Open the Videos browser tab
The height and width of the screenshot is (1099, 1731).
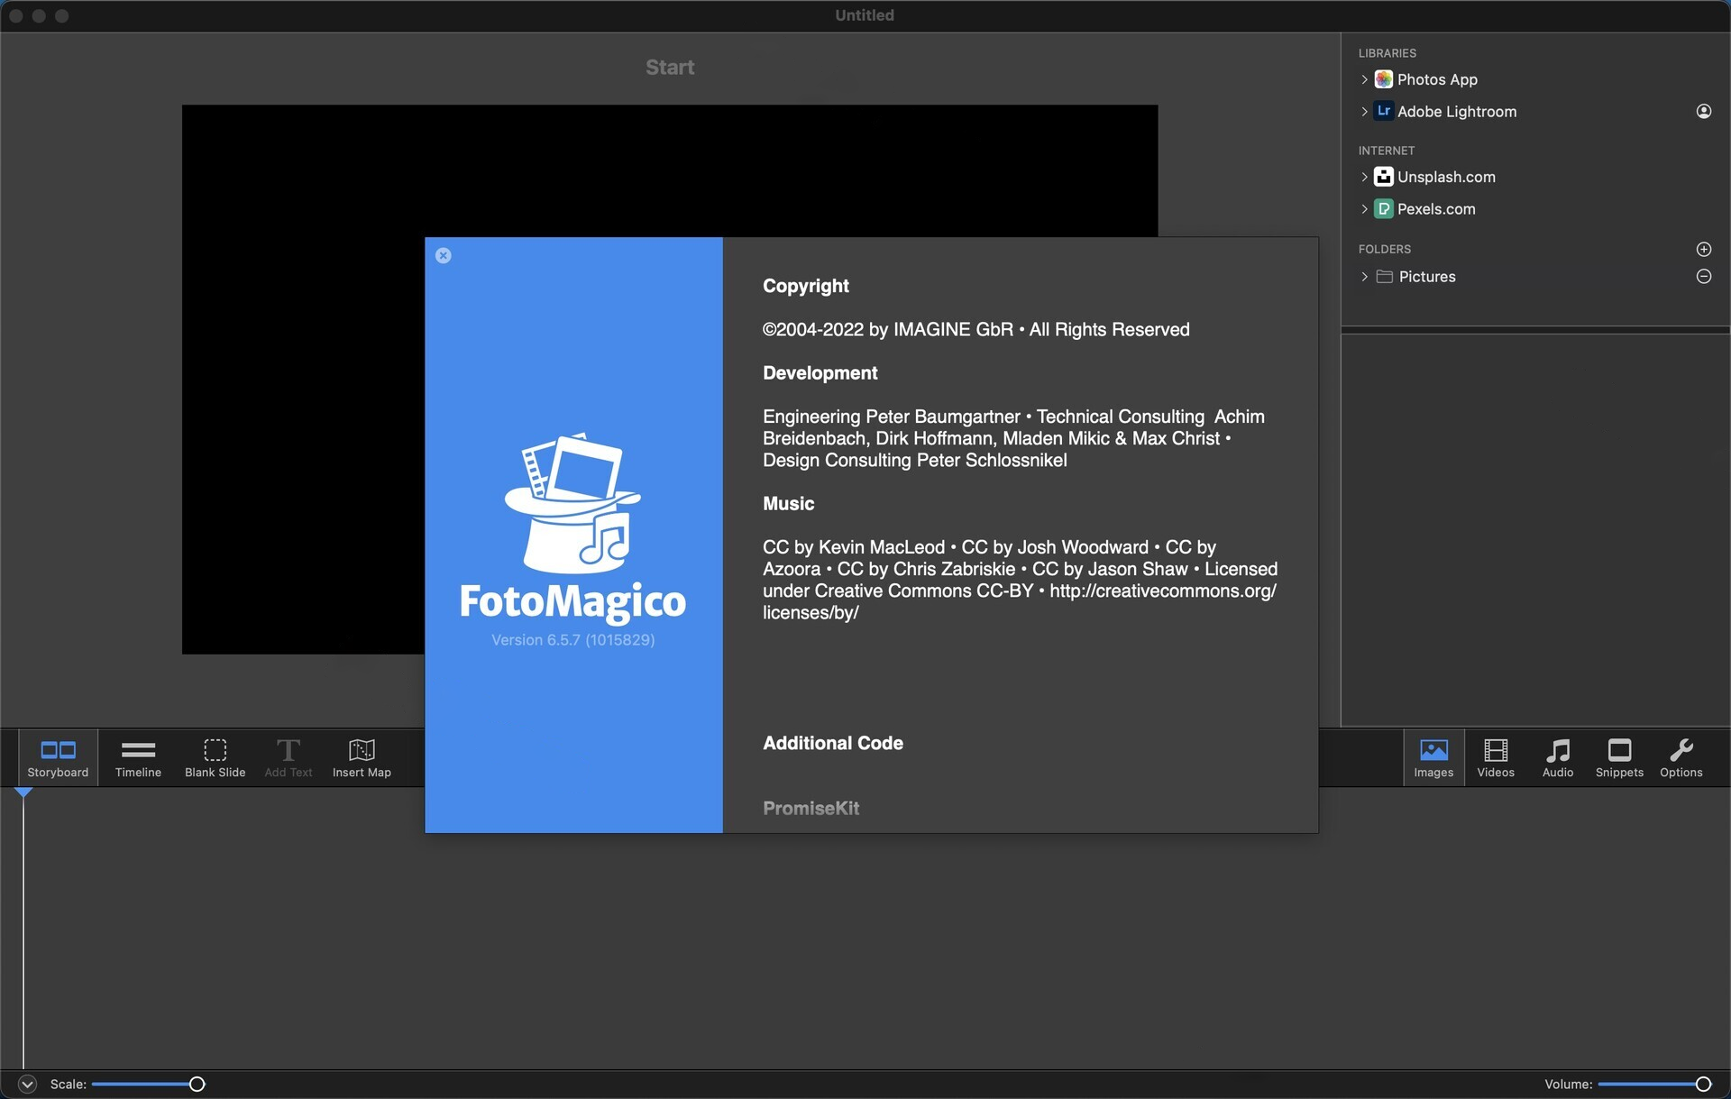coord(1496,757)
